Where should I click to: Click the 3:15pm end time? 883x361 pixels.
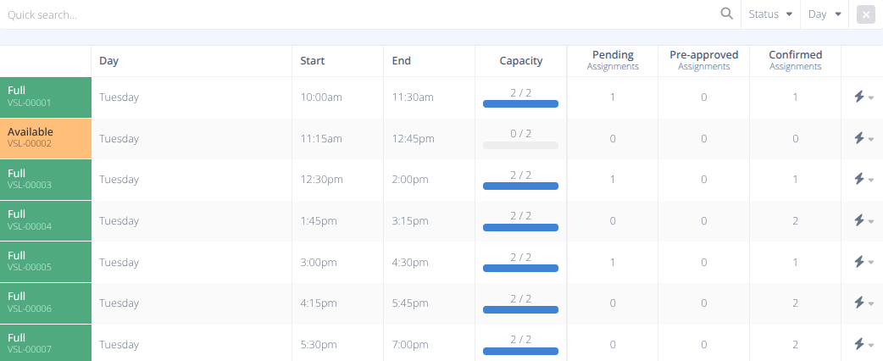pos(410,220)
